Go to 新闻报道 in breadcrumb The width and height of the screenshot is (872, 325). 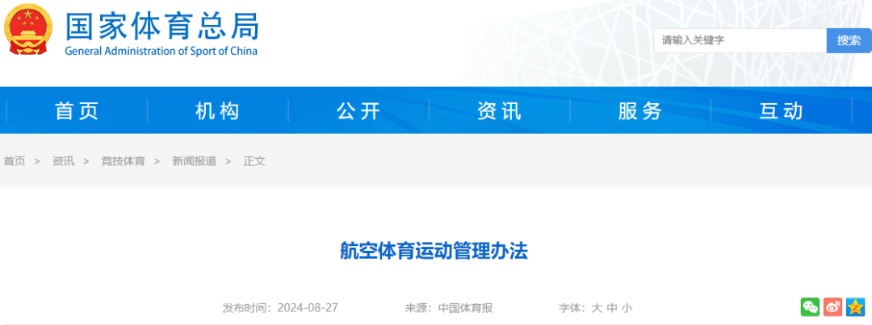(x=194, y=161)
